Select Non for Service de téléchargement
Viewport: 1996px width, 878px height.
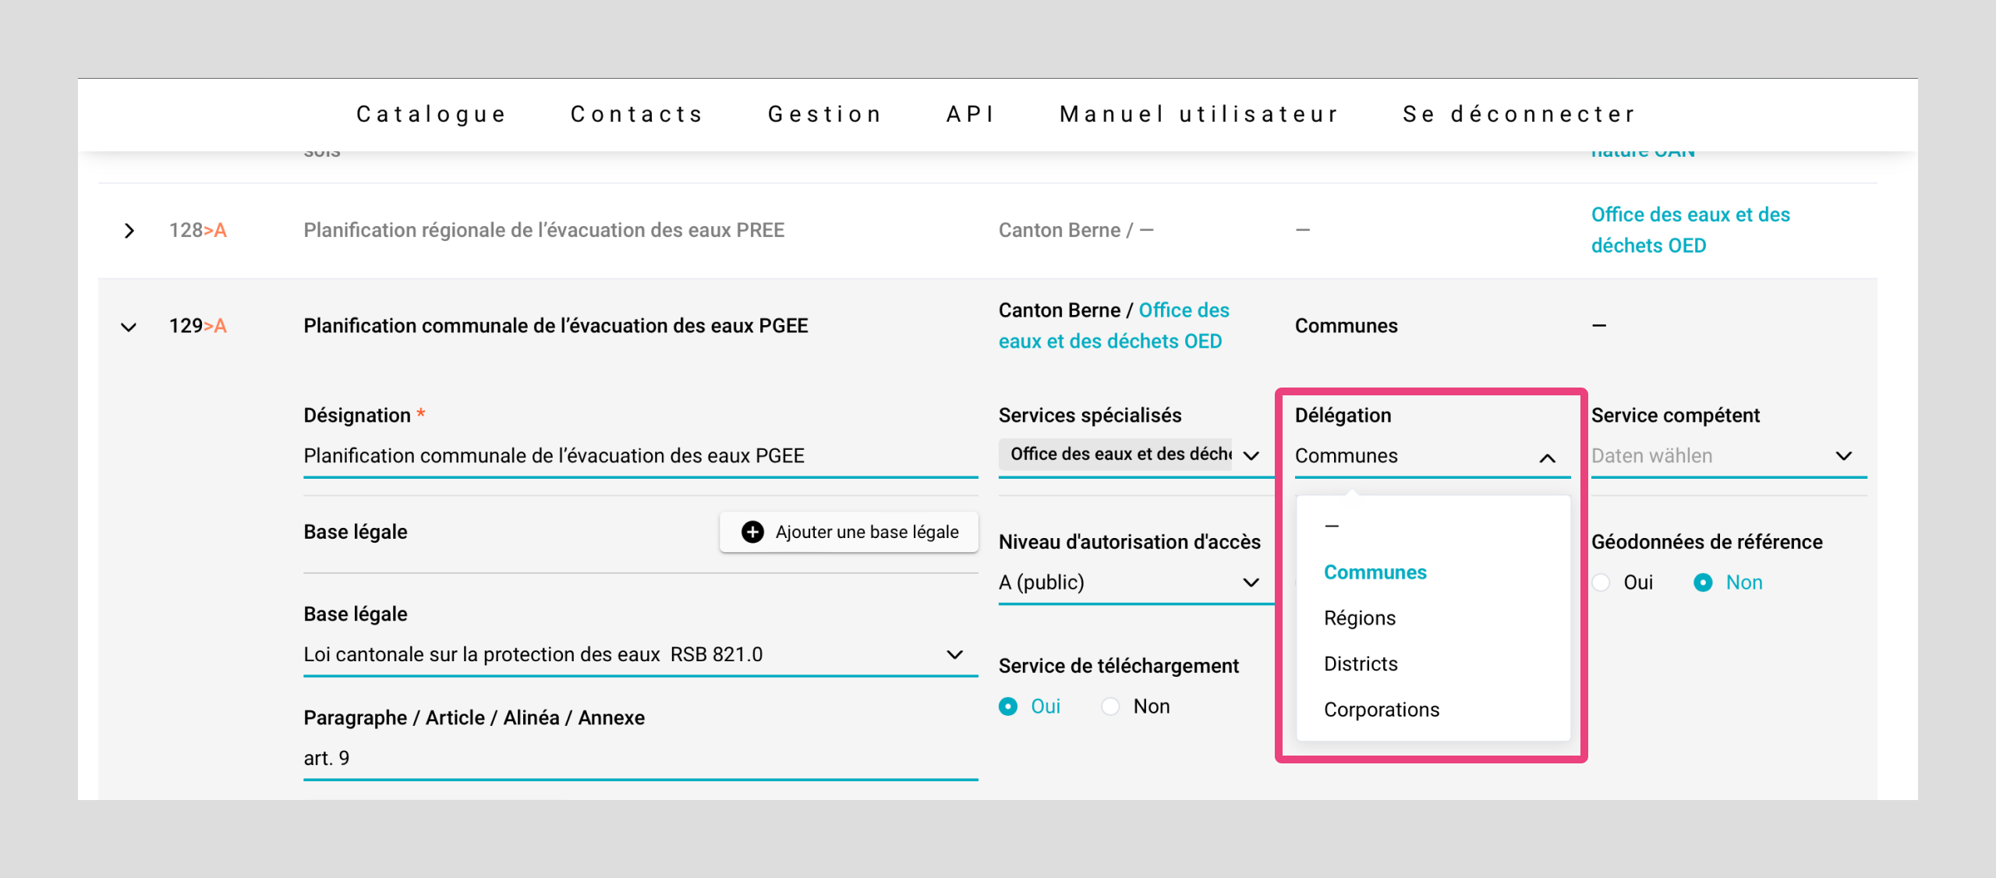(x=1110, y=706)
